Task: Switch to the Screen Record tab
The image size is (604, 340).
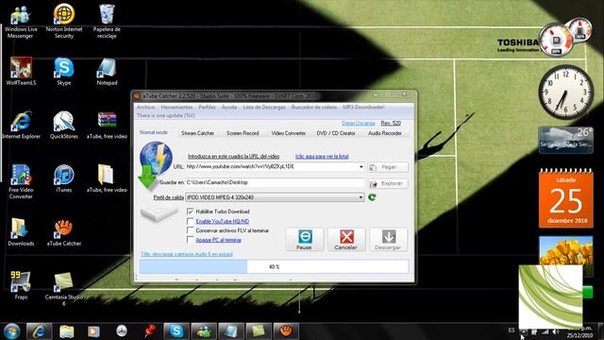Action: [243, 133]
